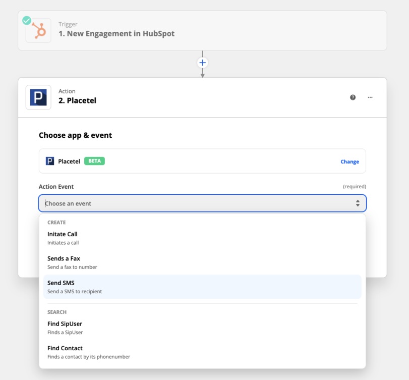This screenshot has width=409, height=380.
Task: Choose the Send SMS event
Action: point(202,287)
